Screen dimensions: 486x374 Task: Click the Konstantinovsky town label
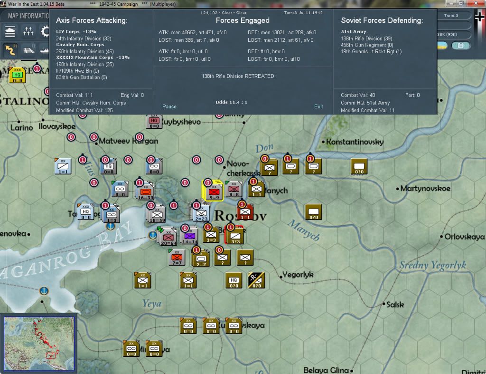click(355, 142)
